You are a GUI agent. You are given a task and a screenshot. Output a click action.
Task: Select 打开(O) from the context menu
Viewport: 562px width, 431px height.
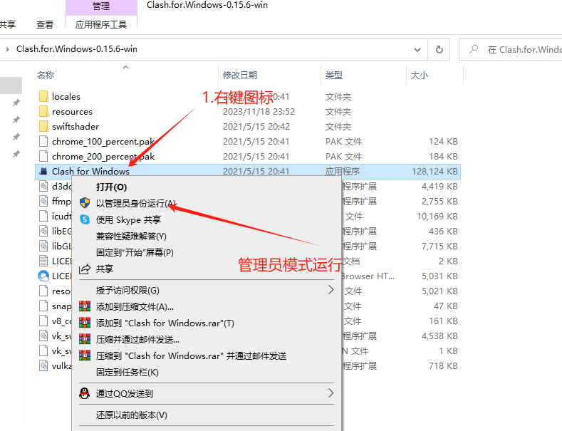pyautogui.click(x=111, y=187)
